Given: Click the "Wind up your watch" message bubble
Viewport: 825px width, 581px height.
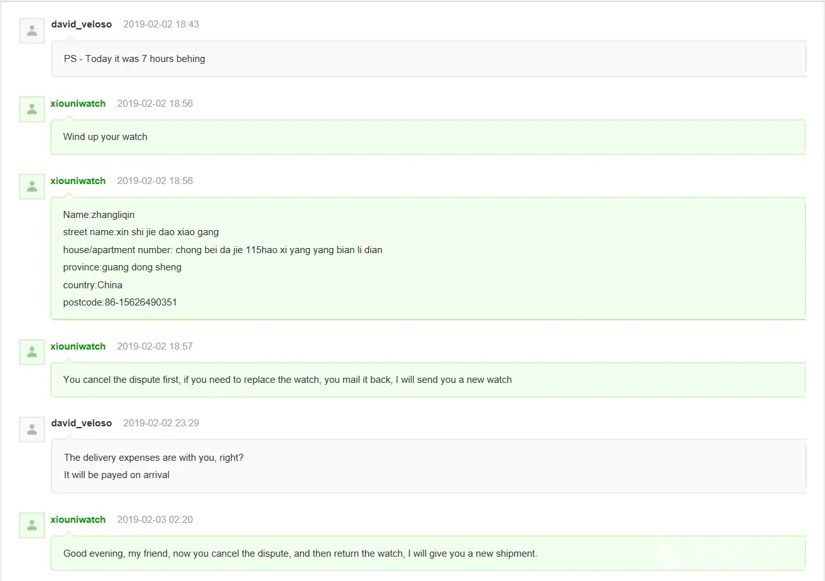Looking at the screenshot, I should [x=105, y=137].
